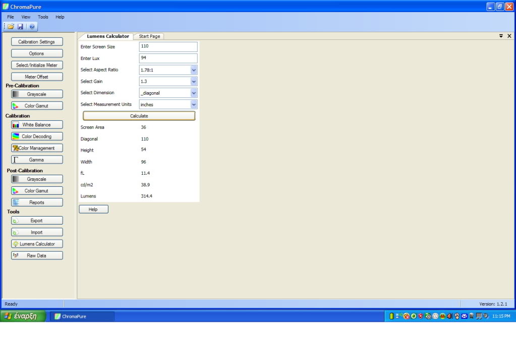Click the Width value 96
Viewport: 516px width, 343px height.
coord(143,162)
